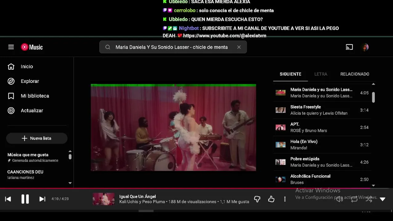393x221 pixels.
Task: Open the hamburger guide menu
Action: [11, 47]
